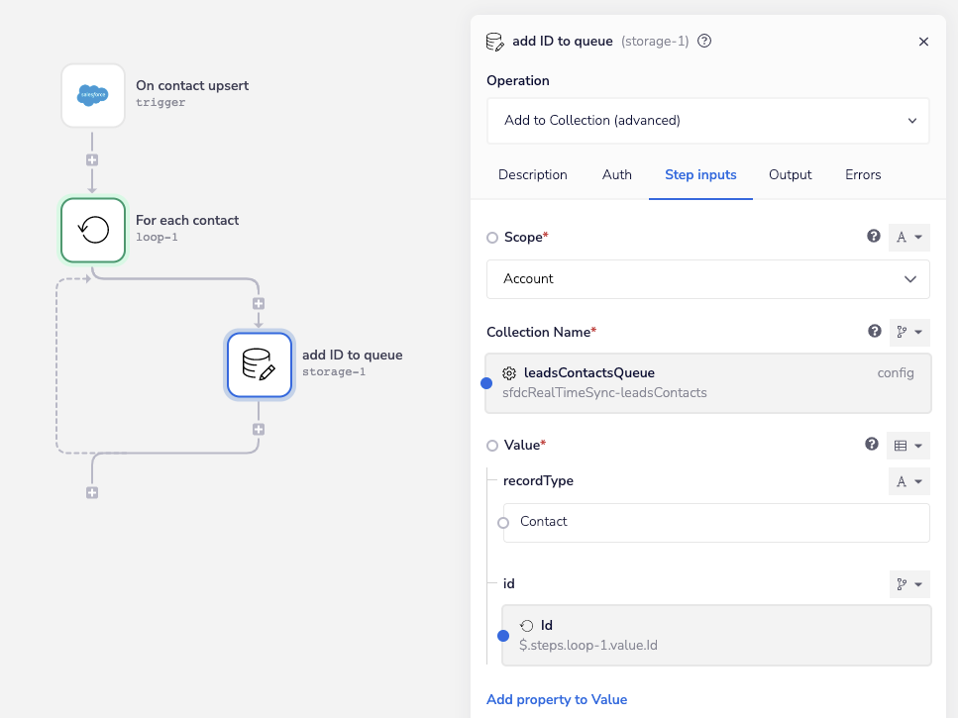Open the Operation dropdown
Image resolution: width=958 pixels, height=718 pixels.
tap(707, 121)
